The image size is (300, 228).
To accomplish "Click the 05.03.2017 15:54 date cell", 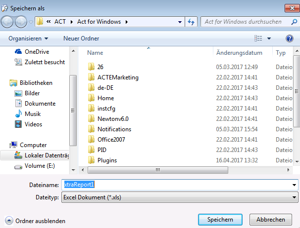I will (237, 129).
